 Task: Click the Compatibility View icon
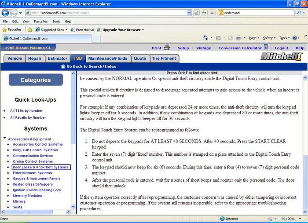coord(196,13)
